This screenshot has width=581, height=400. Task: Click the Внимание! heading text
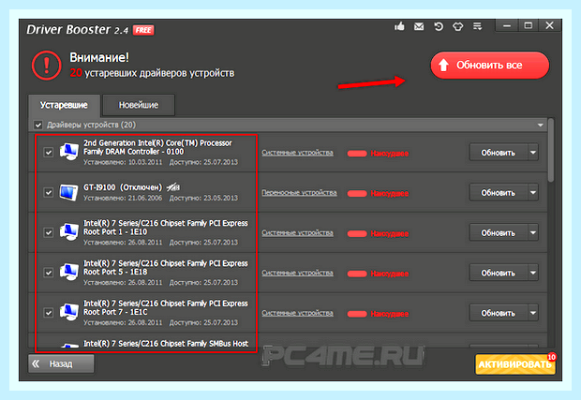pyautogui.click(x=99, y=57)
